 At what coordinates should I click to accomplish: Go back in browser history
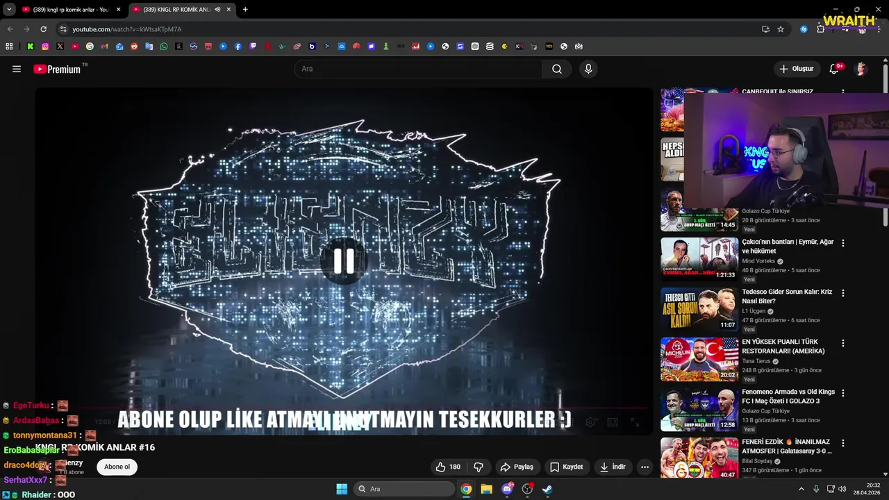(10, 29)
